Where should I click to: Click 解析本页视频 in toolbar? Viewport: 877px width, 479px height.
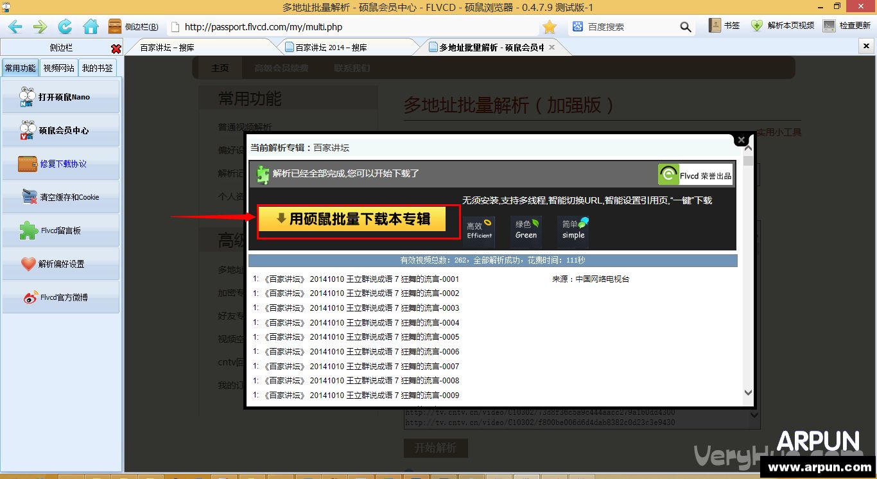[783, 26]
